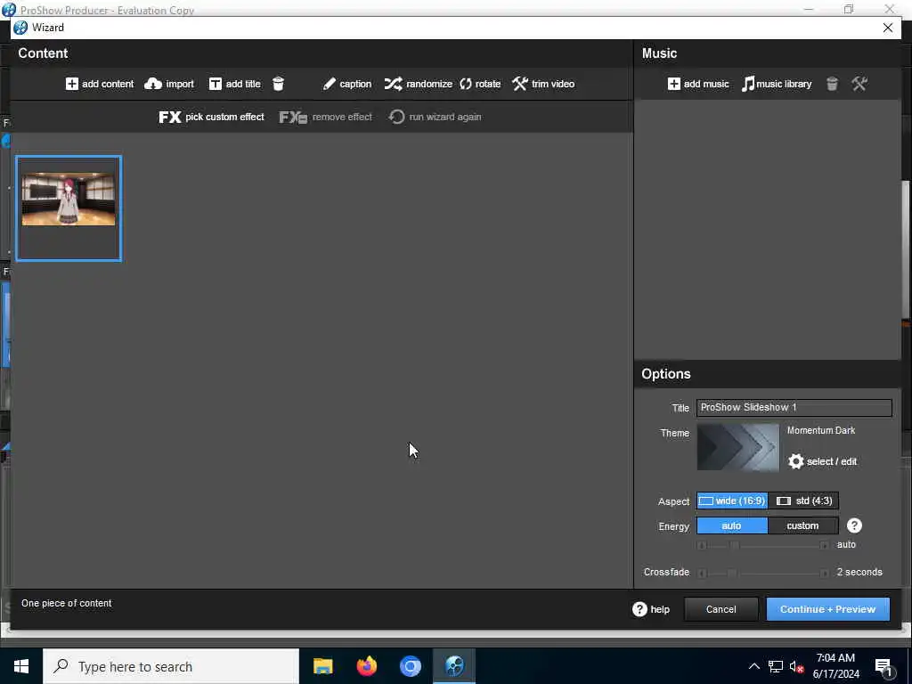Click the Crossfade slider track
Viewport: 912px width, 684px height.
(x=762, y=573)
